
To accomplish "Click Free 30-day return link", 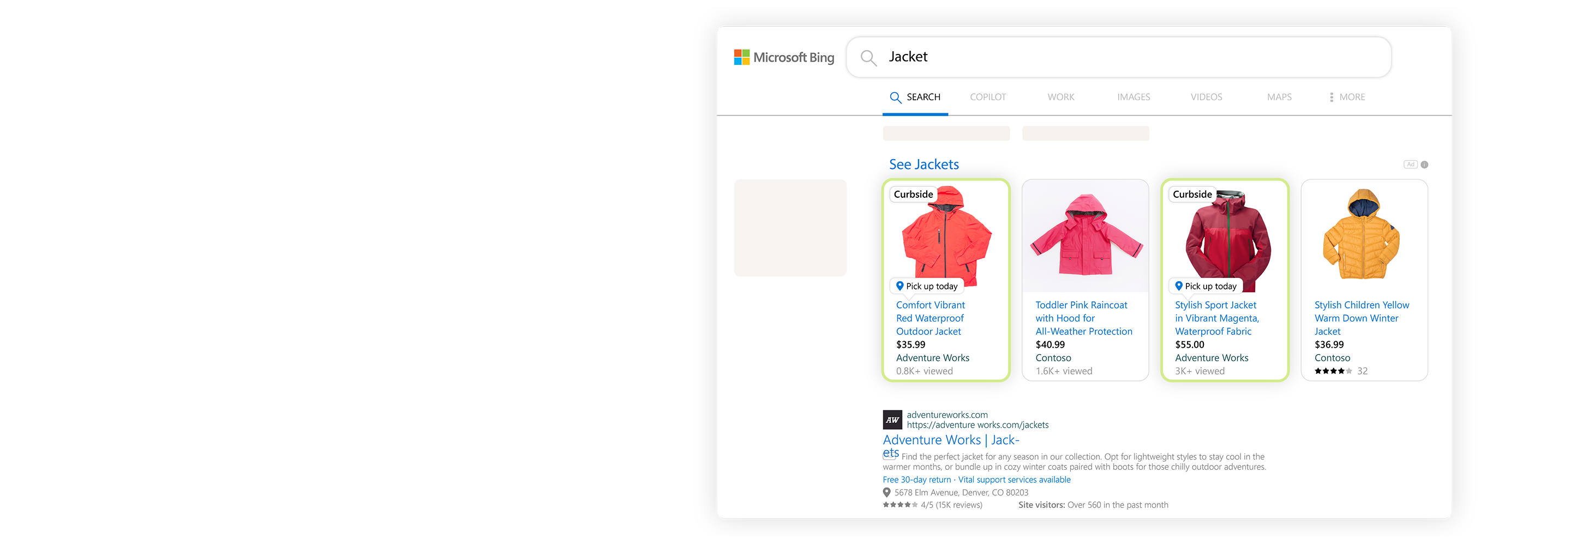I will pos(916,480).
